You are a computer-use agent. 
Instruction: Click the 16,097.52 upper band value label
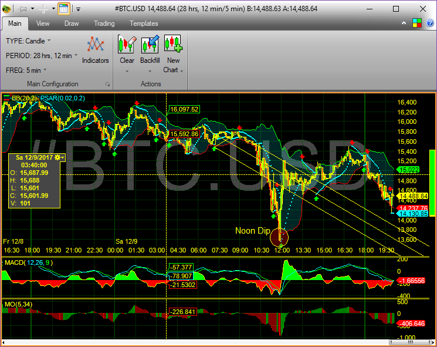184,109
